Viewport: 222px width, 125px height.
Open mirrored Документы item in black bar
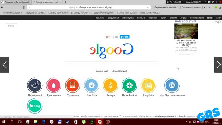click(128, 18)
